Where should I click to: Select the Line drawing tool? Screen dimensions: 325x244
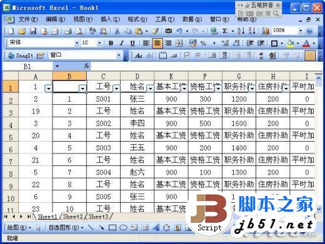coord(91,227)
